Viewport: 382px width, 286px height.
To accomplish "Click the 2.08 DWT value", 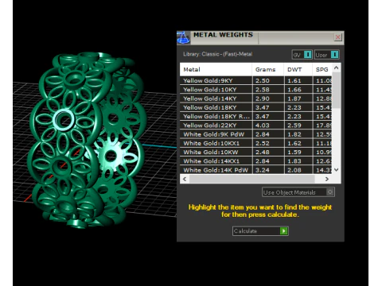I will point(294,170).
